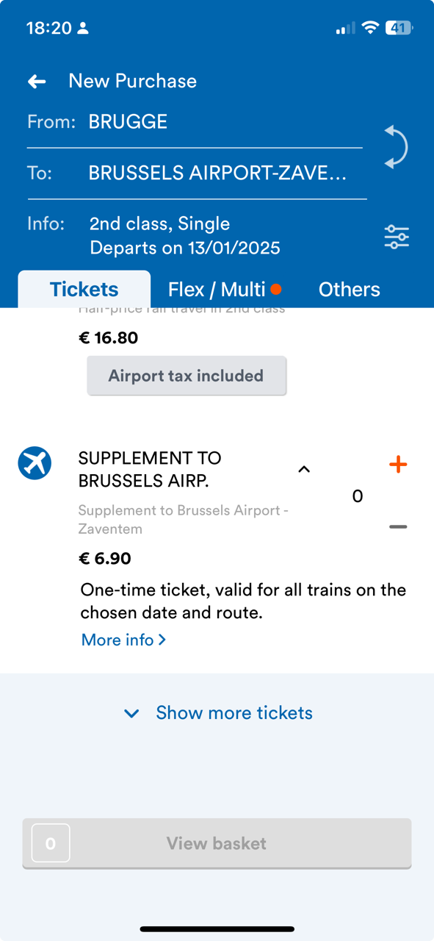Collapse Supplement to Brussels Airp. details
This screenshot has width=434, height=941.
pos(304,469)
